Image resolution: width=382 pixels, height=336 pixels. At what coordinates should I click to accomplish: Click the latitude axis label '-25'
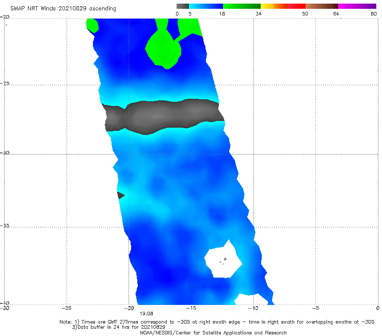coord(5,83)
